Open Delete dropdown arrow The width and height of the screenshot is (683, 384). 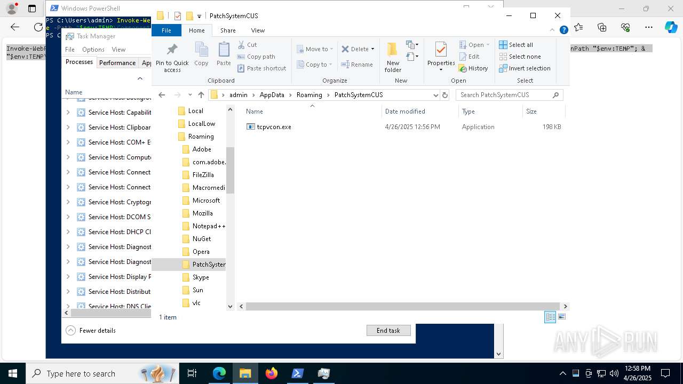click(372, 49)
